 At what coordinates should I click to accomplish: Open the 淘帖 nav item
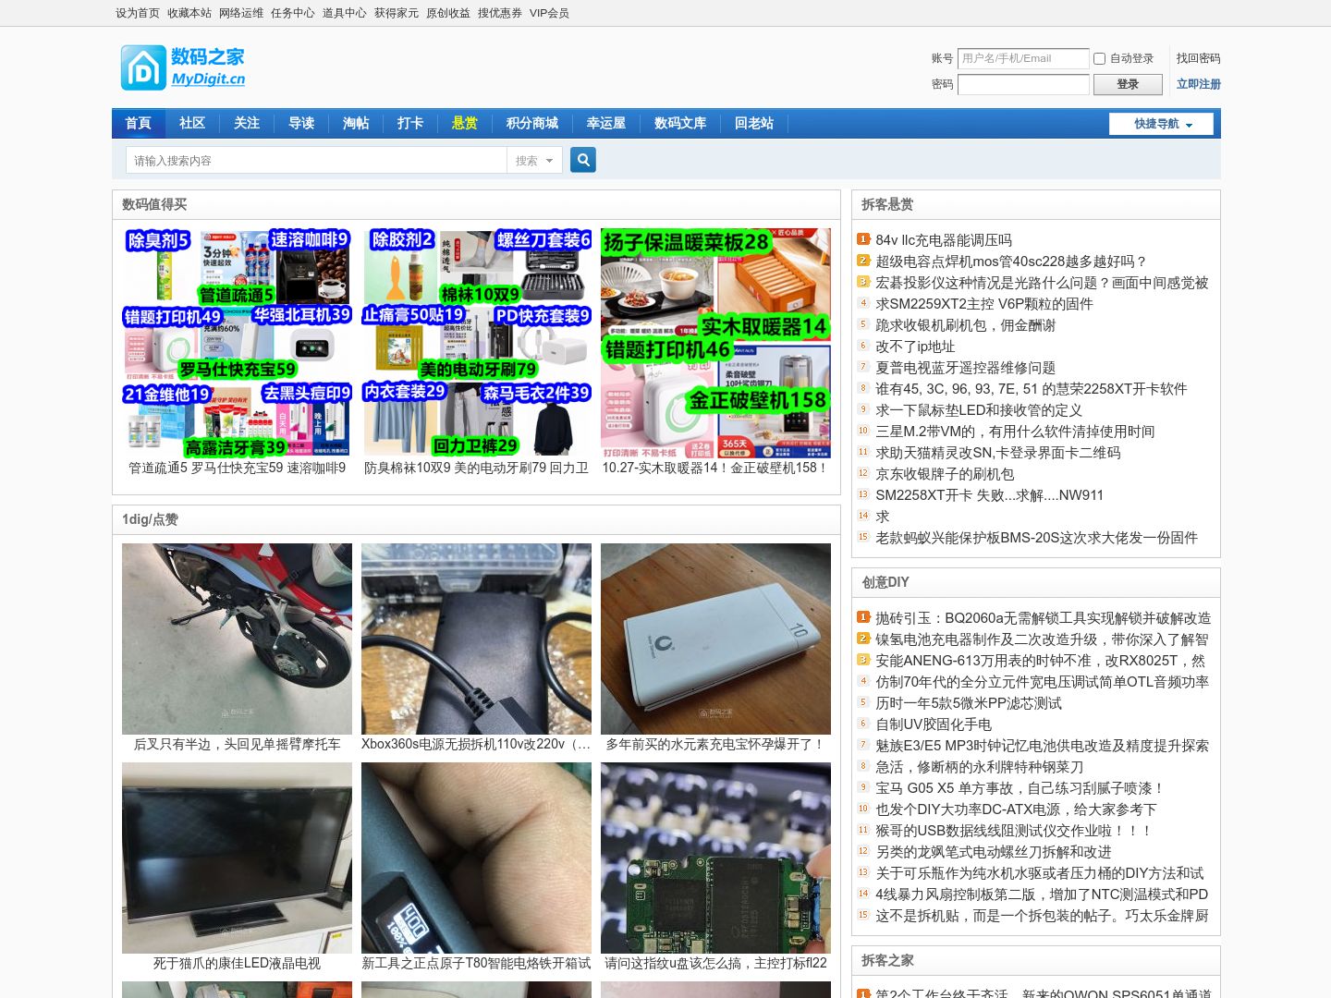click(x=356, y=123)
